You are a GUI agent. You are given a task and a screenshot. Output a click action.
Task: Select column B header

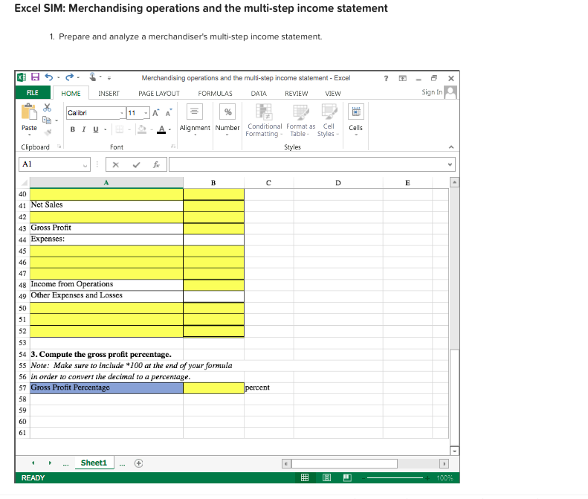coord(213,183)
